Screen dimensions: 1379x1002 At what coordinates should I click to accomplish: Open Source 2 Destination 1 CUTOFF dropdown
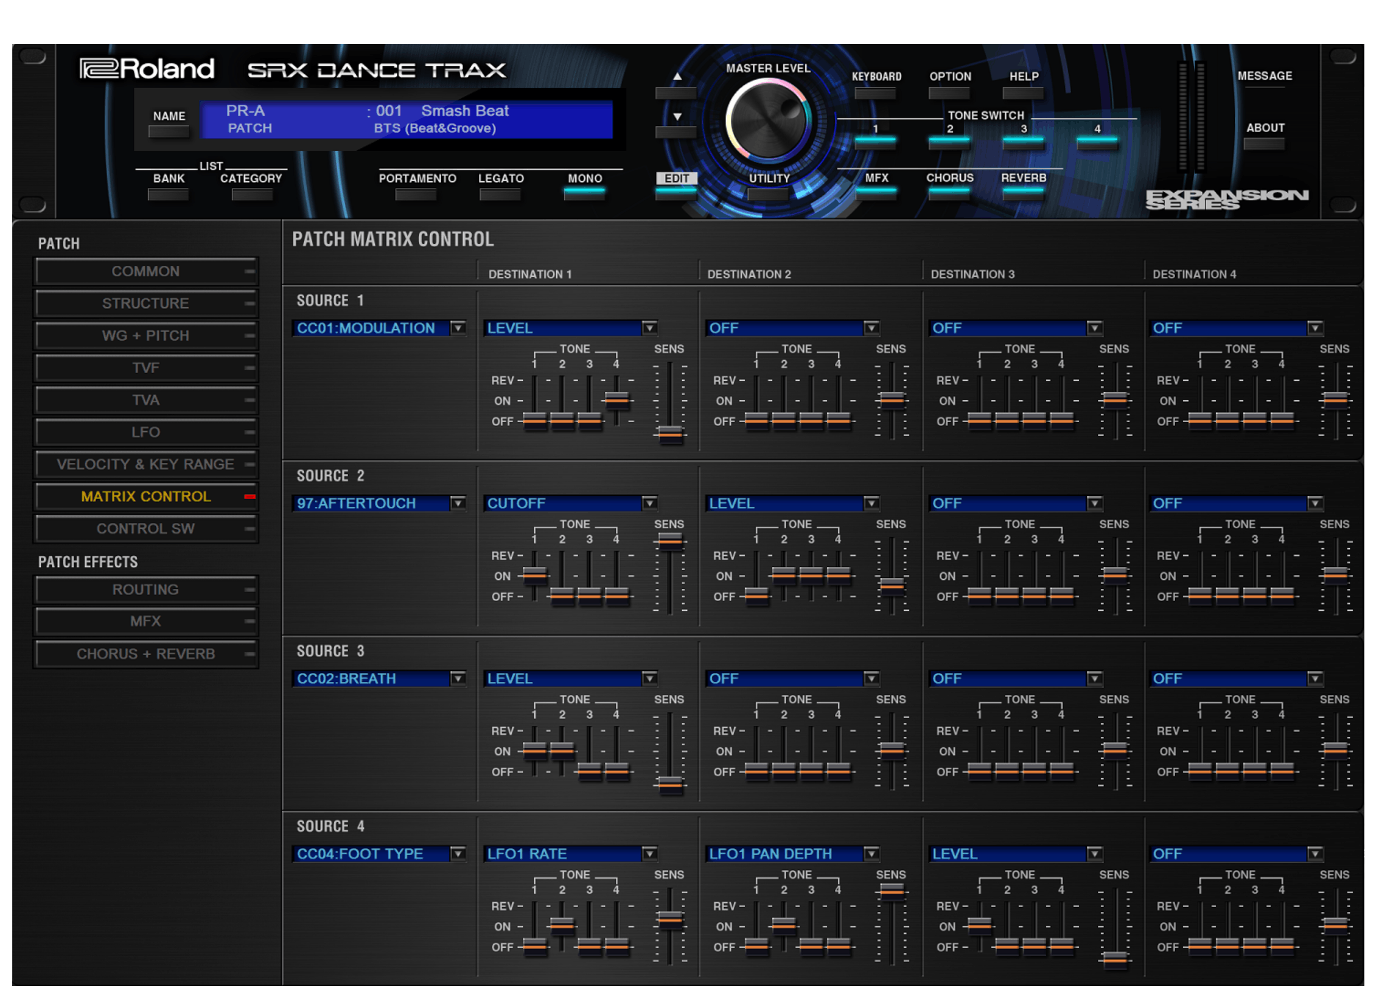[x=570, y=503]
